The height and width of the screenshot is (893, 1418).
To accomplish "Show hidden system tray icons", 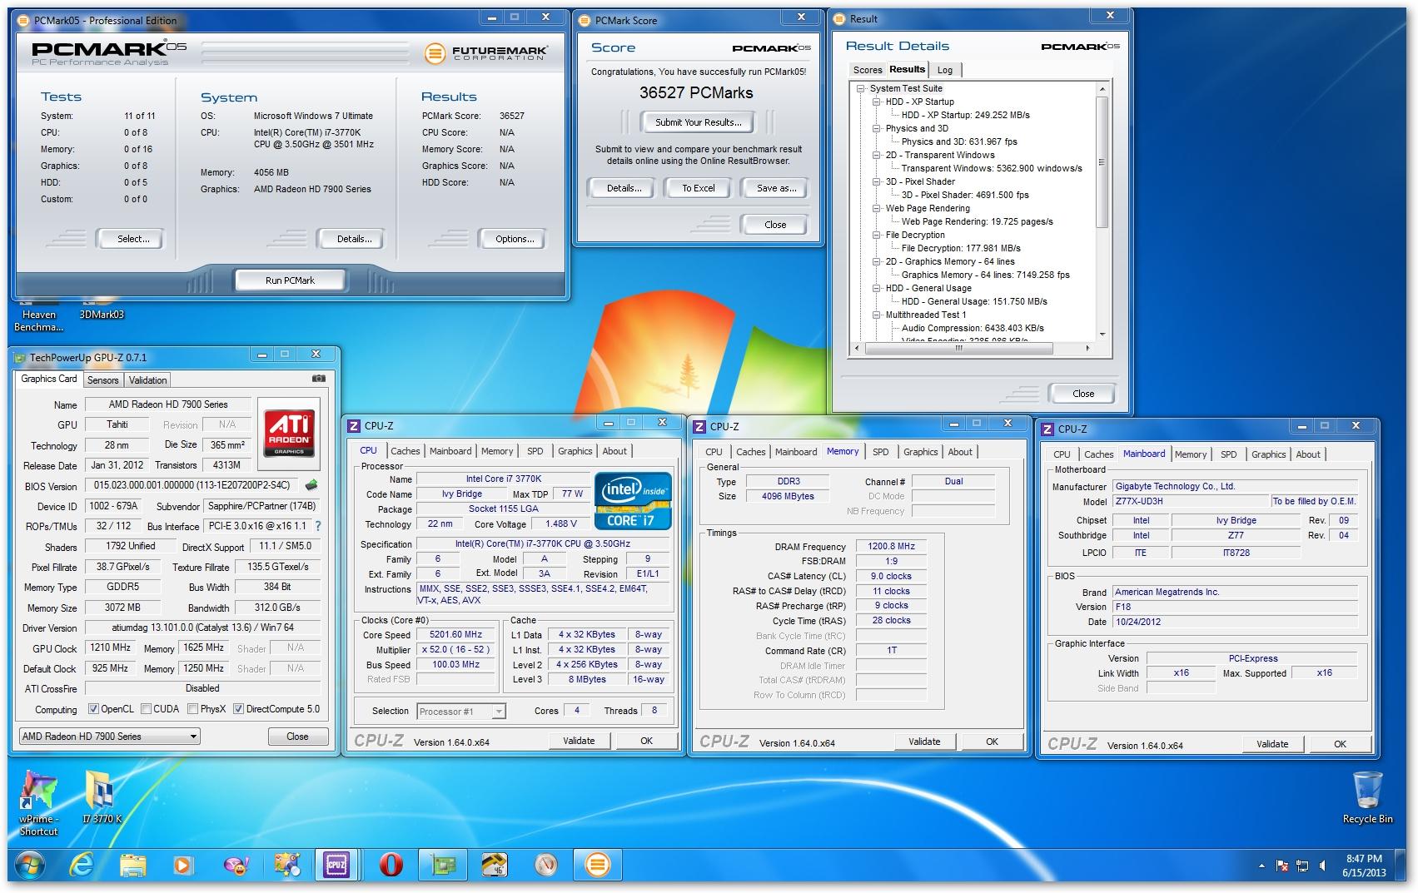I will point(1261,866).
